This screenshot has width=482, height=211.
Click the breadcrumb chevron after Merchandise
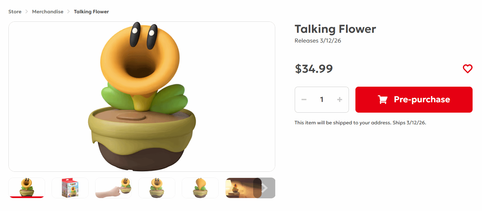tap(68, 12)
